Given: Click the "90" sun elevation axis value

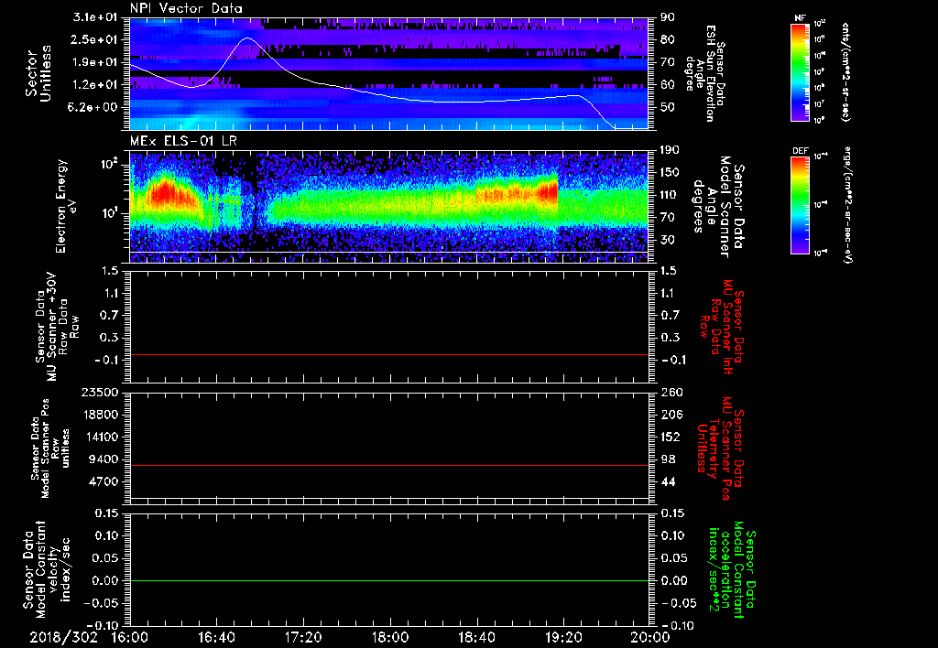Looking at the screenshot, I should click(667, 17).
